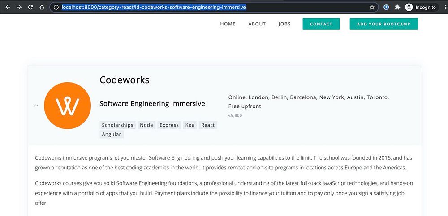Viewport: 448px width, 216px height.
Task: Click the browser forward arrow
Action: 19,8
